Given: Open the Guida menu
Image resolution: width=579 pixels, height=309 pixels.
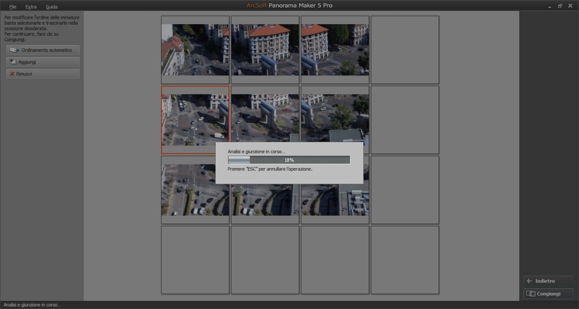Looking at the screenshot, I should (x=52, y=7).
